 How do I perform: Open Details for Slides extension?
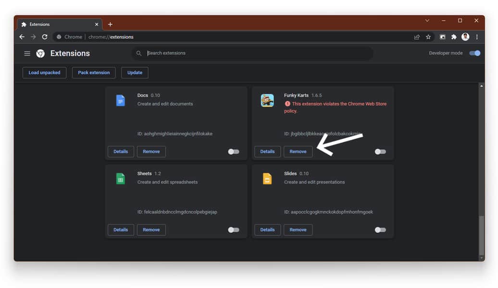click(267, 230)
